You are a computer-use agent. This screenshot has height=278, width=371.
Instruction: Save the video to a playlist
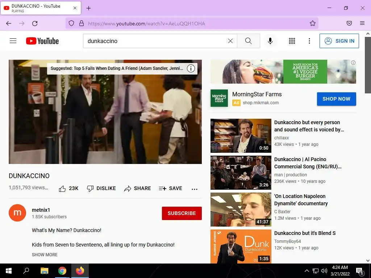pyautogui.click(x=170, y=188)
